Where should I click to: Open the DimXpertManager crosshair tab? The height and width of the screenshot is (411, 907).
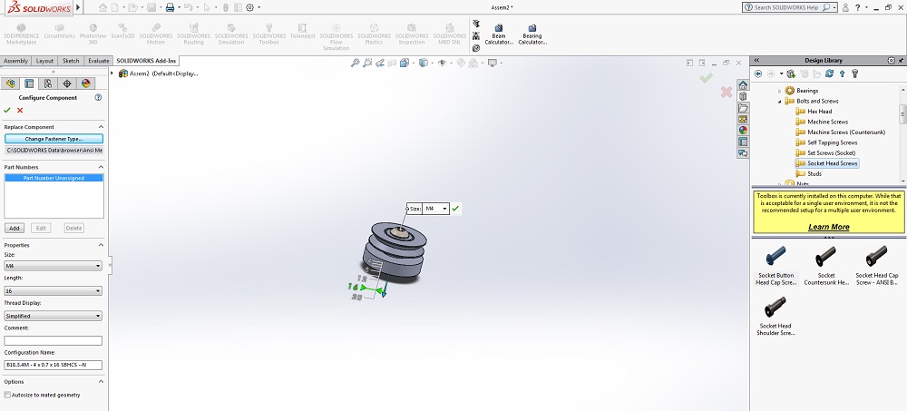(67, 83)
